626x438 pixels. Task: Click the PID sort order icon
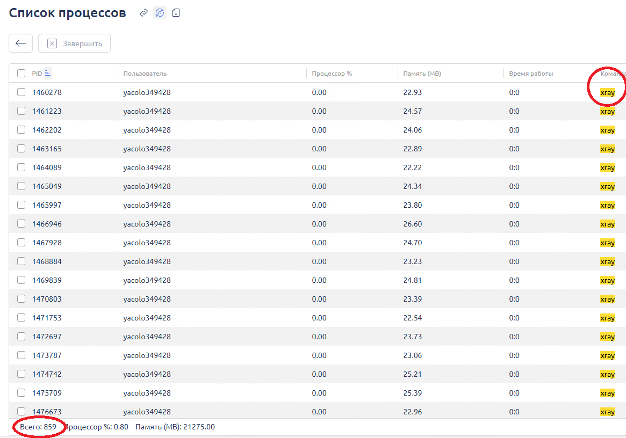(47, 73)
